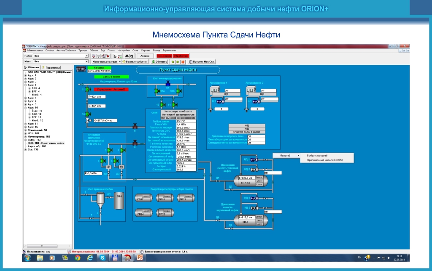The image size is (432, 271).
Task: Open the Район dropdown list
Action: (x=86, y=56)
